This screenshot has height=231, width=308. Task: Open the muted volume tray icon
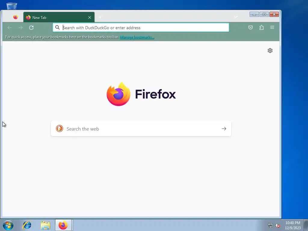[278, 225]
